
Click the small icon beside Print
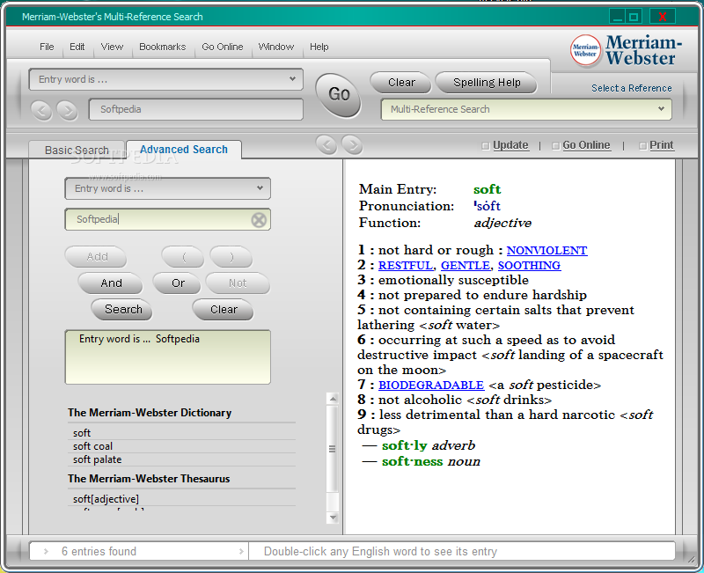[x=642, y=146]
